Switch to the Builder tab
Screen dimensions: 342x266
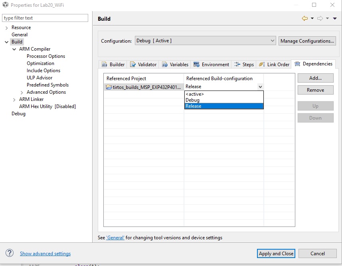(x=113, y=65)
